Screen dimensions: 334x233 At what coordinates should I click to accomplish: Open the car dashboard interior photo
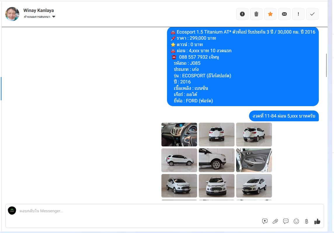click(x=179, y=134)
